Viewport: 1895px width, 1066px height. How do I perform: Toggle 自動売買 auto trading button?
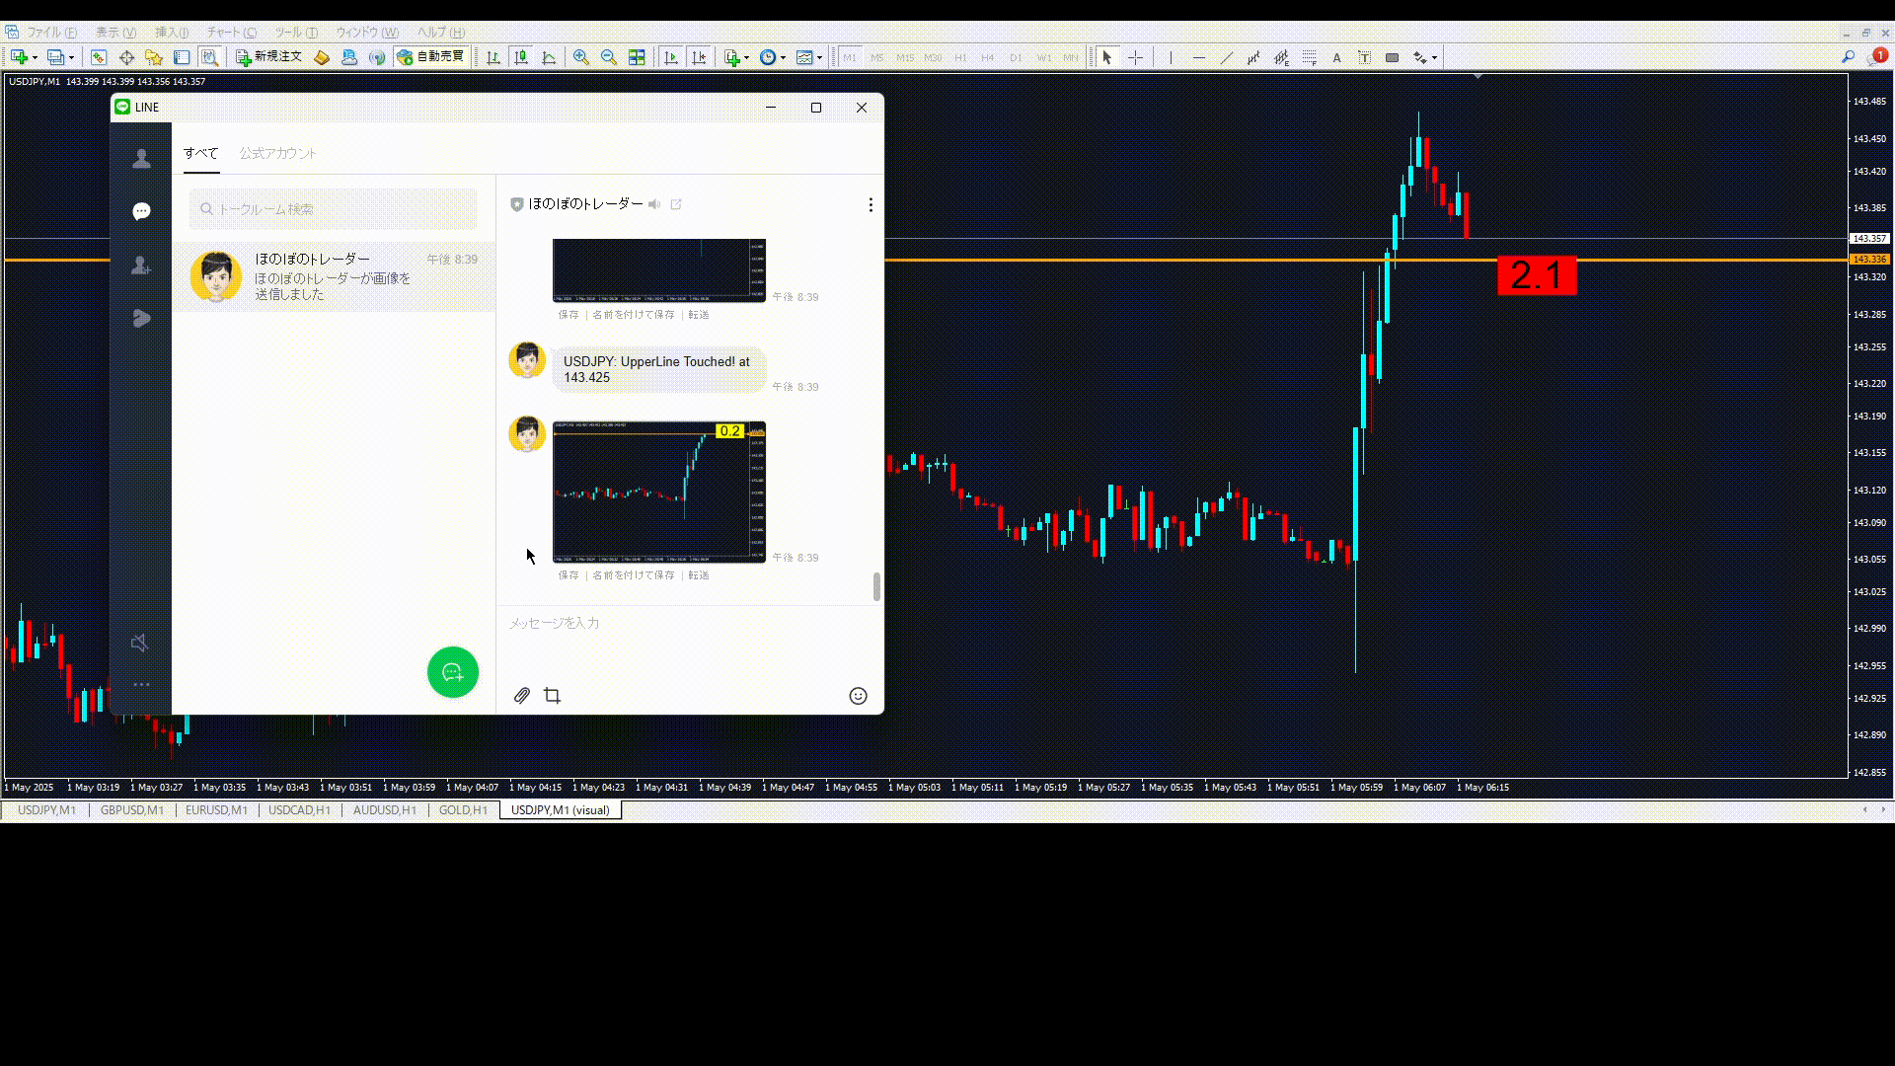(430, 57)
